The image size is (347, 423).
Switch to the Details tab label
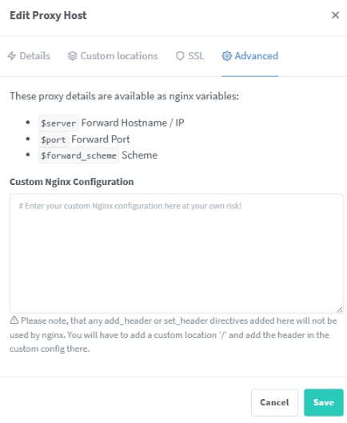(x=34, y=56)
